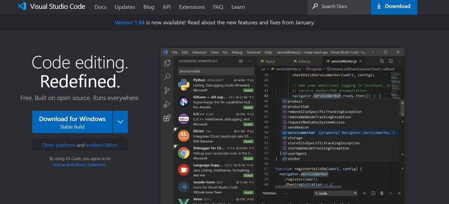Open the Run and Debug icon
The width and height of the screenshot is (449, 204).
[x=167, y=104]
